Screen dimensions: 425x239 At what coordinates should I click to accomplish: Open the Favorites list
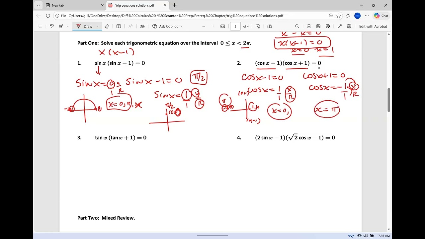click(x=348, y=16)
